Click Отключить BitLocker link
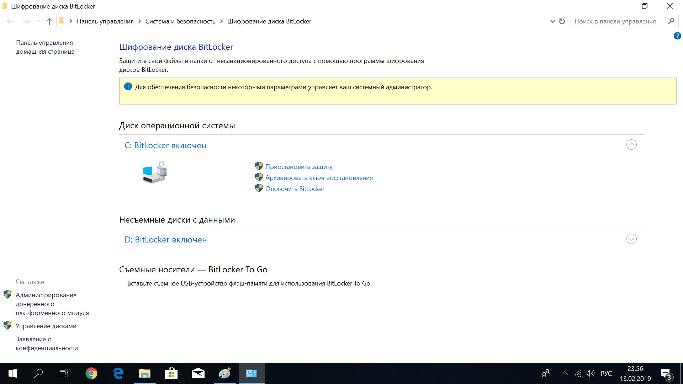 [295, 189]
